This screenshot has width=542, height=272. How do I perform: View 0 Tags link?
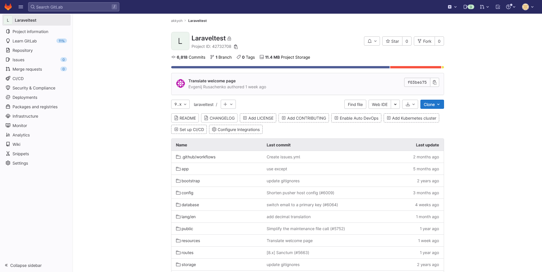pos(246,57)
